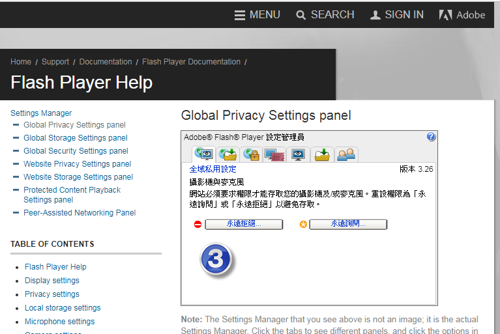Screen dimensions: 500x334
Task: Click the Flash Player Help page title
Action: 81,83
